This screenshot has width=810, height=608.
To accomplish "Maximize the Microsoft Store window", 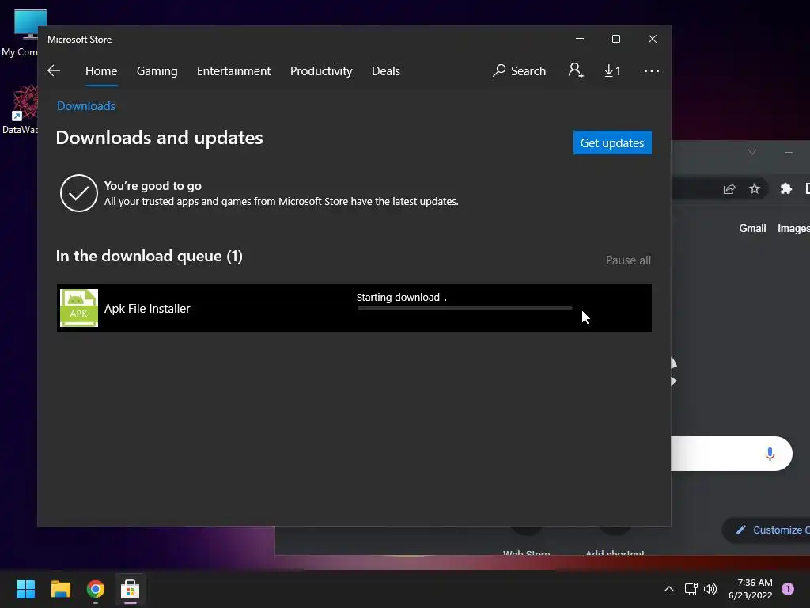I will click(615, 39).
